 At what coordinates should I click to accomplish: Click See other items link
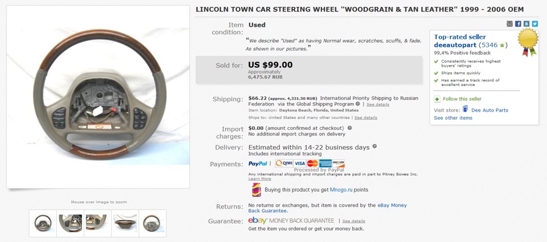tap(453, 118)
